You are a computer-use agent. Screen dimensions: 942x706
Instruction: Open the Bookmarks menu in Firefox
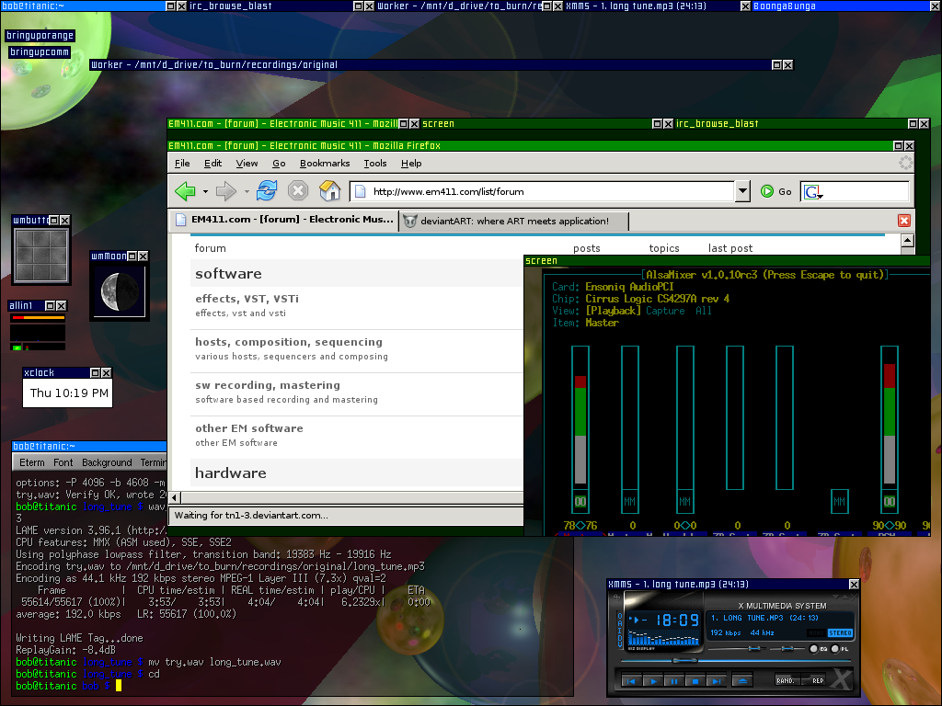click(325, 164)
